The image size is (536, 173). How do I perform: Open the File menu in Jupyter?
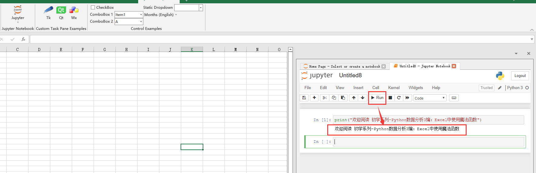coord(308,88)
